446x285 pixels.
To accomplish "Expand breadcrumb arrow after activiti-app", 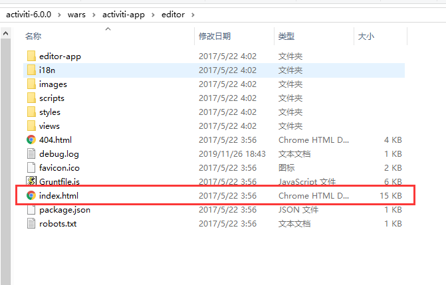I will [153, 15].
